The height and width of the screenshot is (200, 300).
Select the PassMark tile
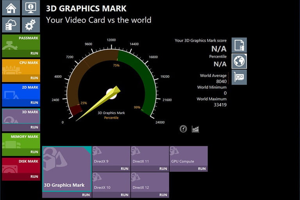[x=21, y=42]
